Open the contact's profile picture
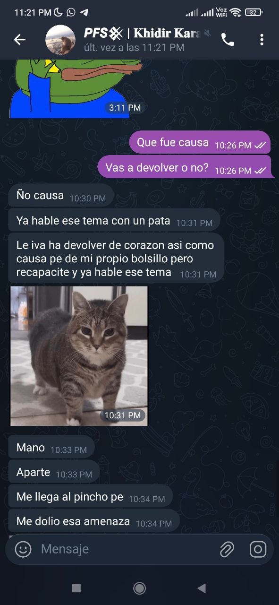The image size is (279, 605). pos(60,40)
